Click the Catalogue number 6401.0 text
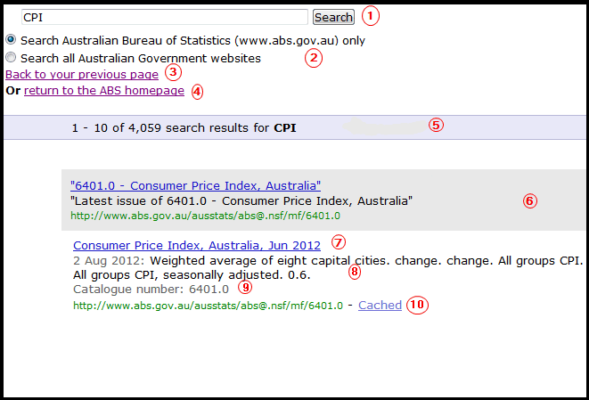This screenshot has width=589, height=400. [150, 290]
